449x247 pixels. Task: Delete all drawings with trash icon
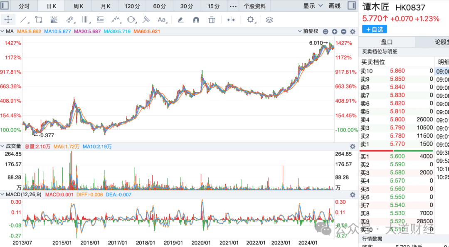pyautogui.click(x=212, y=20)
